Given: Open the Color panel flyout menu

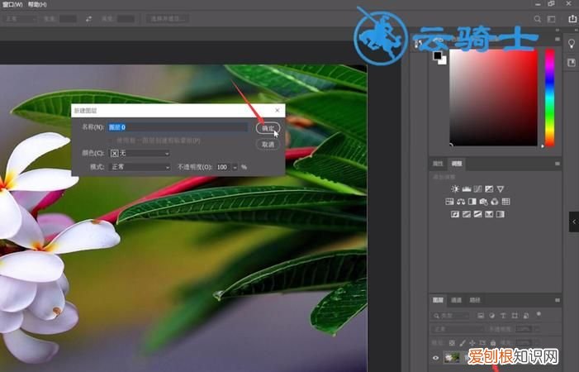Looking at the screenshot, I should (x=558, y=39).
